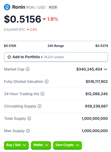Click the 0.0₅4305 BTC price text

click(14, 30)
